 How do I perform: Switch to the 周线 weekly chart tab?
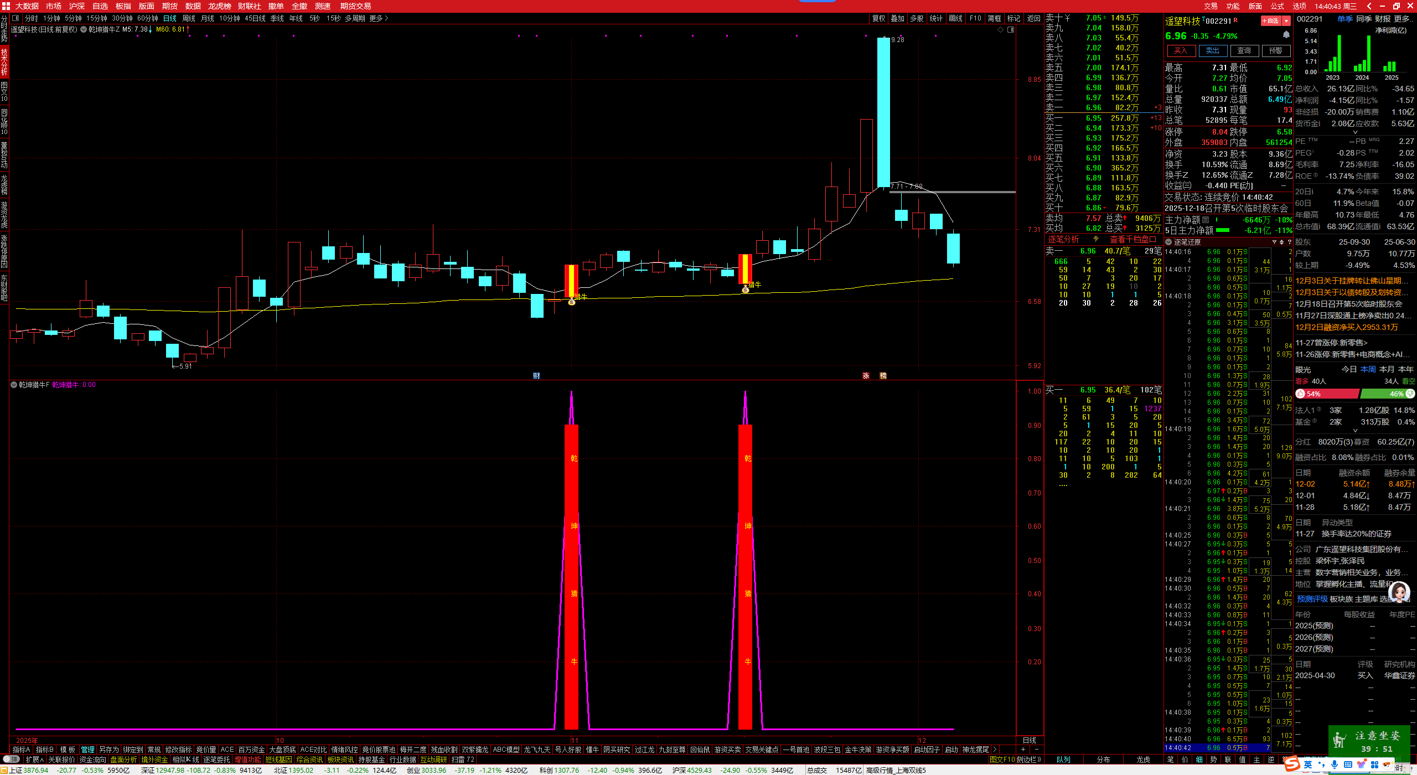click(x=189, y=18)
